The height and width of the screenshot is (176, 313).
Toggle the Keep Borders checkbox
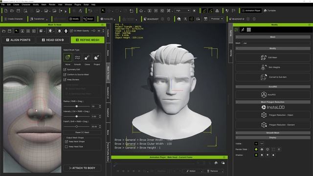click(x=65, y=80)
